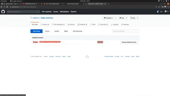Open the Google Chrome app menu in top bar
The image size is (170, 96).
[16, 1]
